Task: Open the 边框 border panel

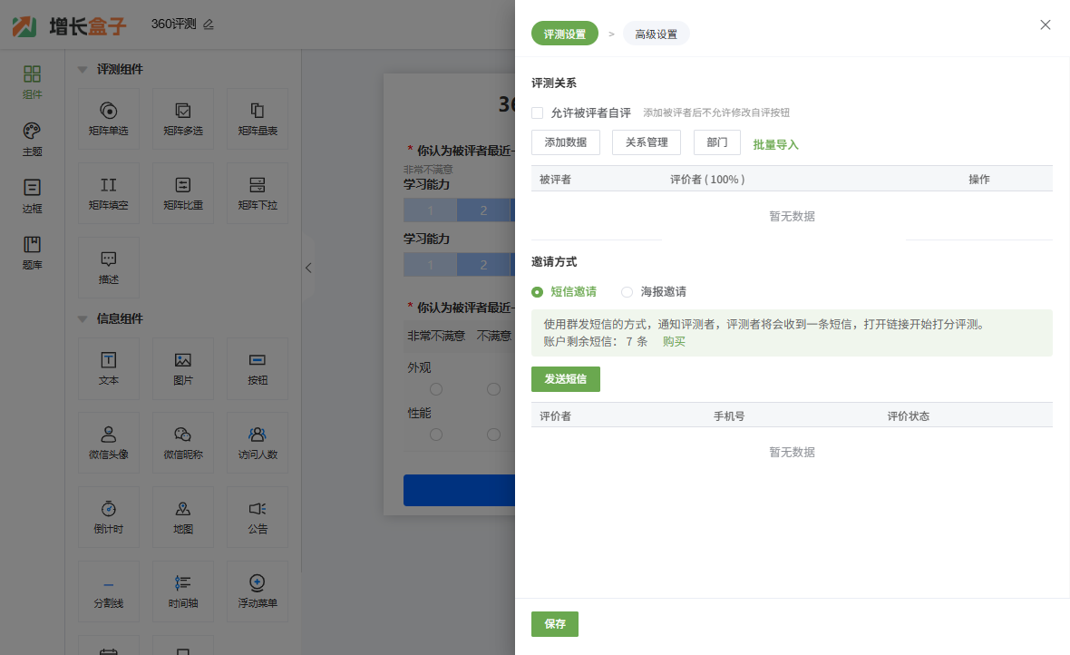Action: pyautogui.click(x=32, y=196)
